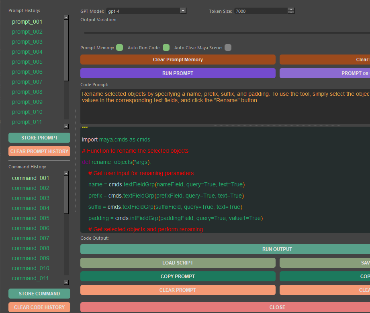Select command_004 in Command History
The height and width of the screenshot is (313, 370).
pos(31,208)
